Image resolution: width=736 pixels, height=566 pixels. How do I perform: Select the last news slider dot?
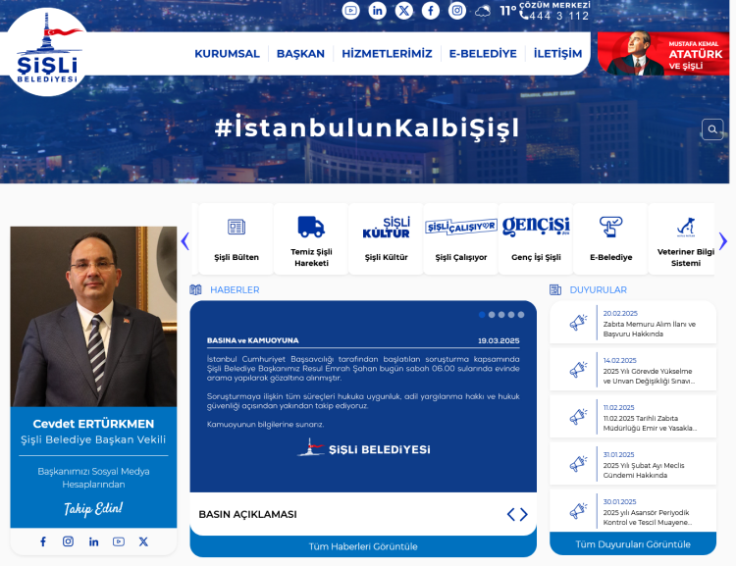coord(521,315)
